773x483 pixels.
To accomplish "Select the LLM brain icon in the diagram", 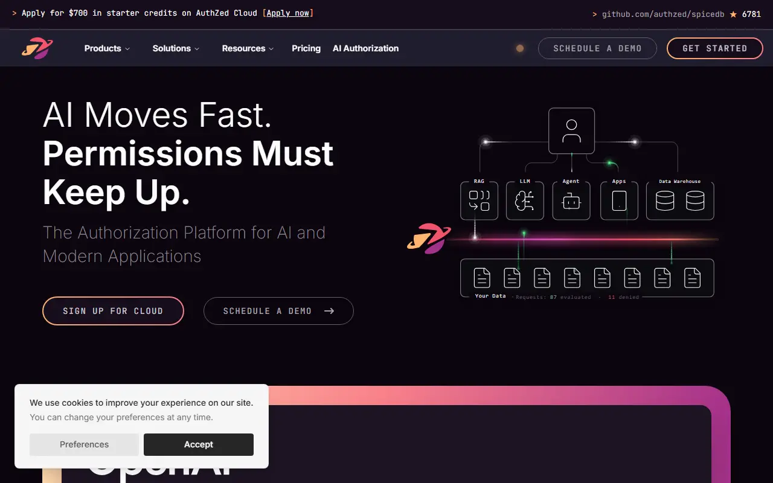I will point(525,200).
